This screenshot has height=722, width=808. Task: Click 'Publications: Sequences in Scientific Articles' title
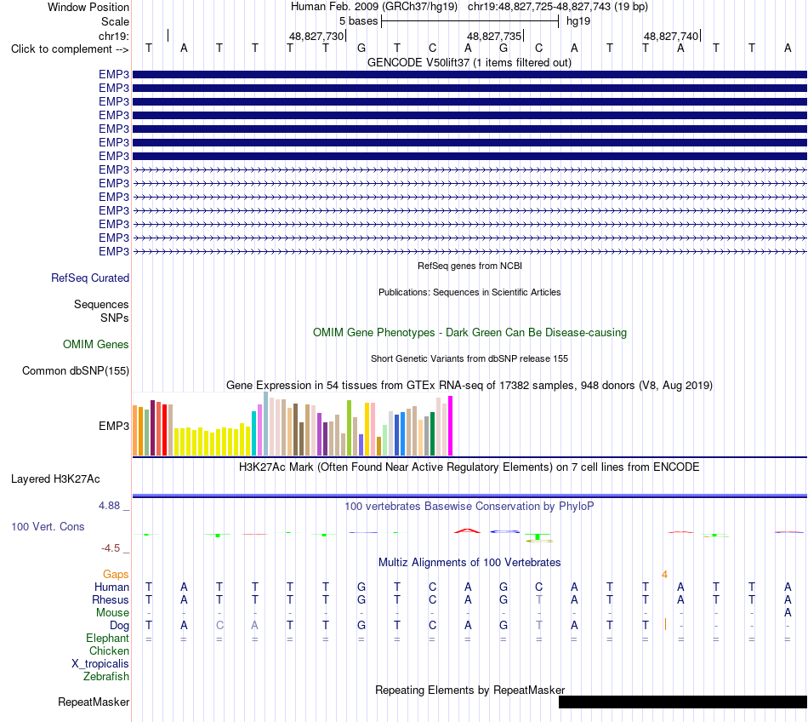click(x=469, y=292)
